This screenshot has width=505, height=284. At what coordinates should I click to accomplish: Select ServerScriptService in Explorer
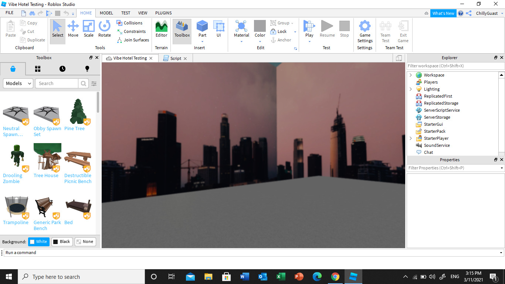click(442, 110)
